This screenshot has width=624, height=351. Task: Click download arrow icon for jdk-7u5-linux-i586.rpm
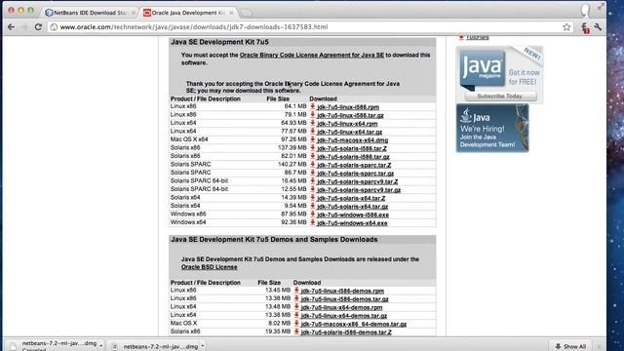(x=313, y=106)
